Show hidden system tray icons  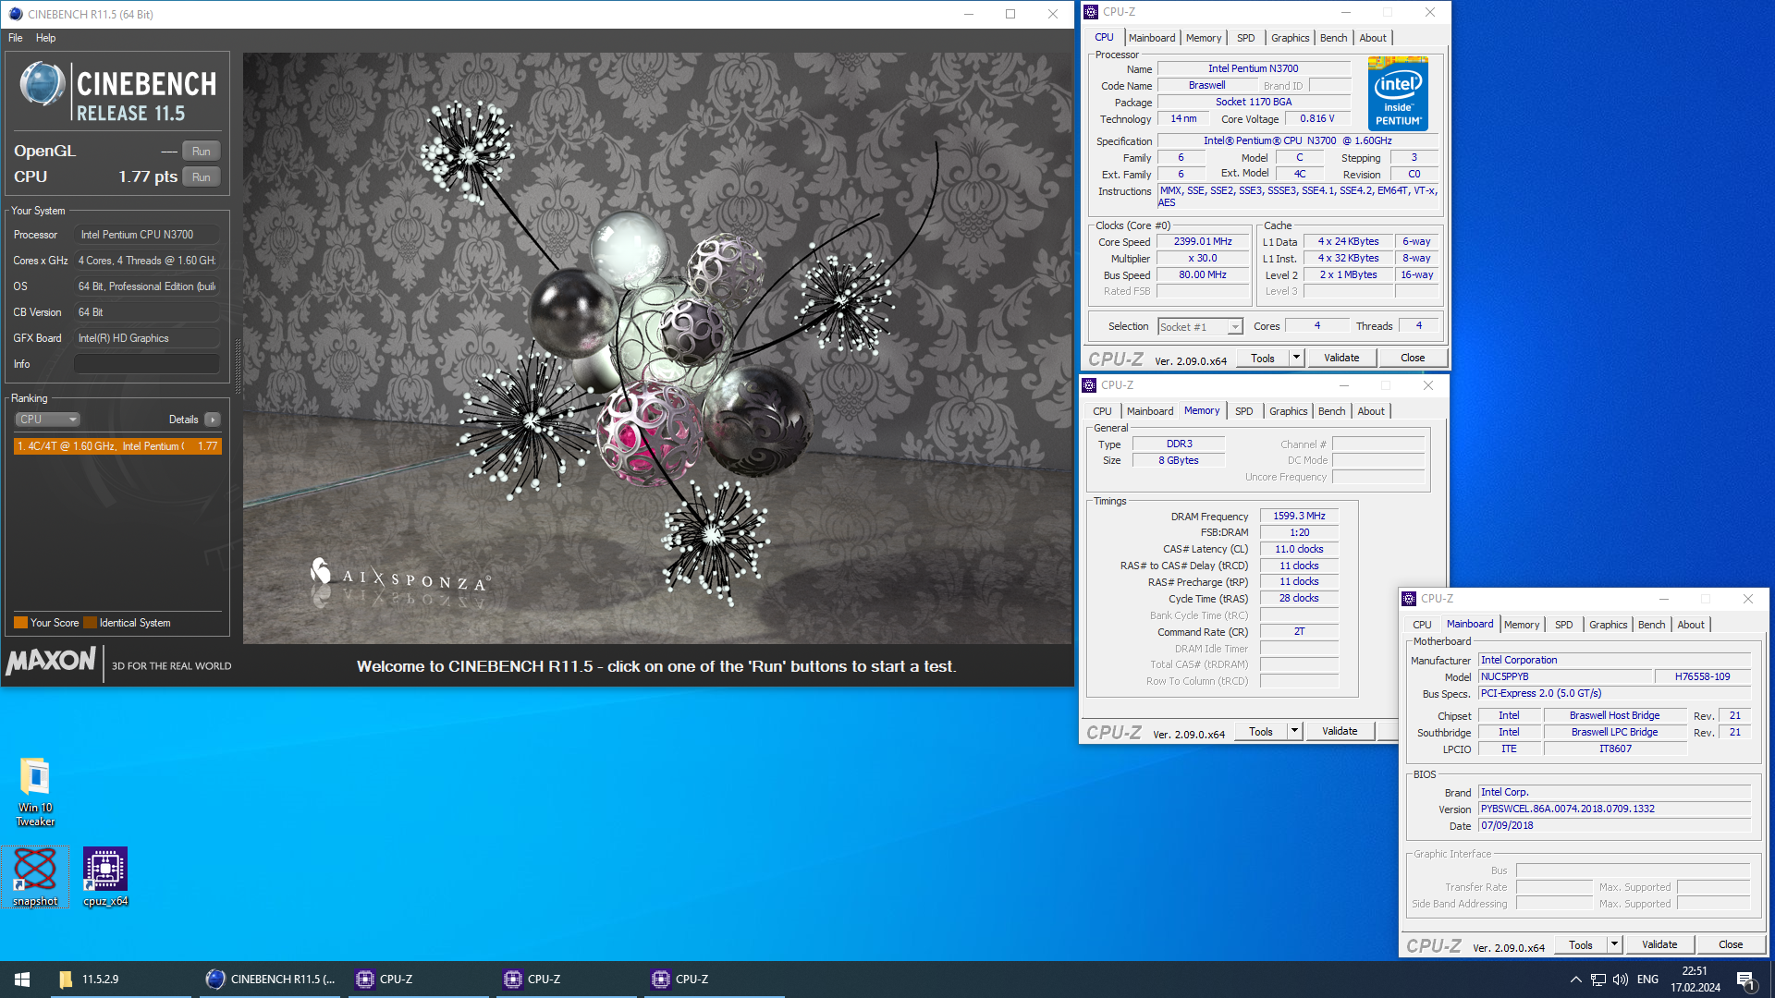coord(1575,980)
